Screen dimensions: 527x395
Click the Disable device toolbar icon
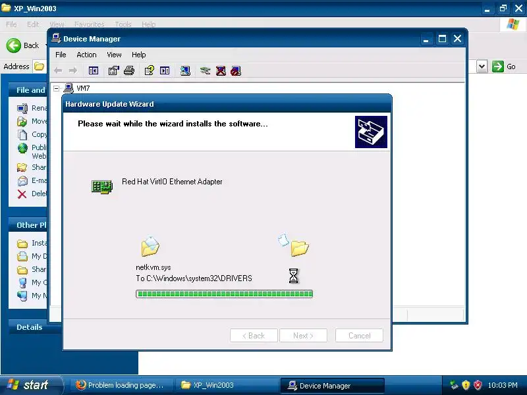(x=236, y=71)
